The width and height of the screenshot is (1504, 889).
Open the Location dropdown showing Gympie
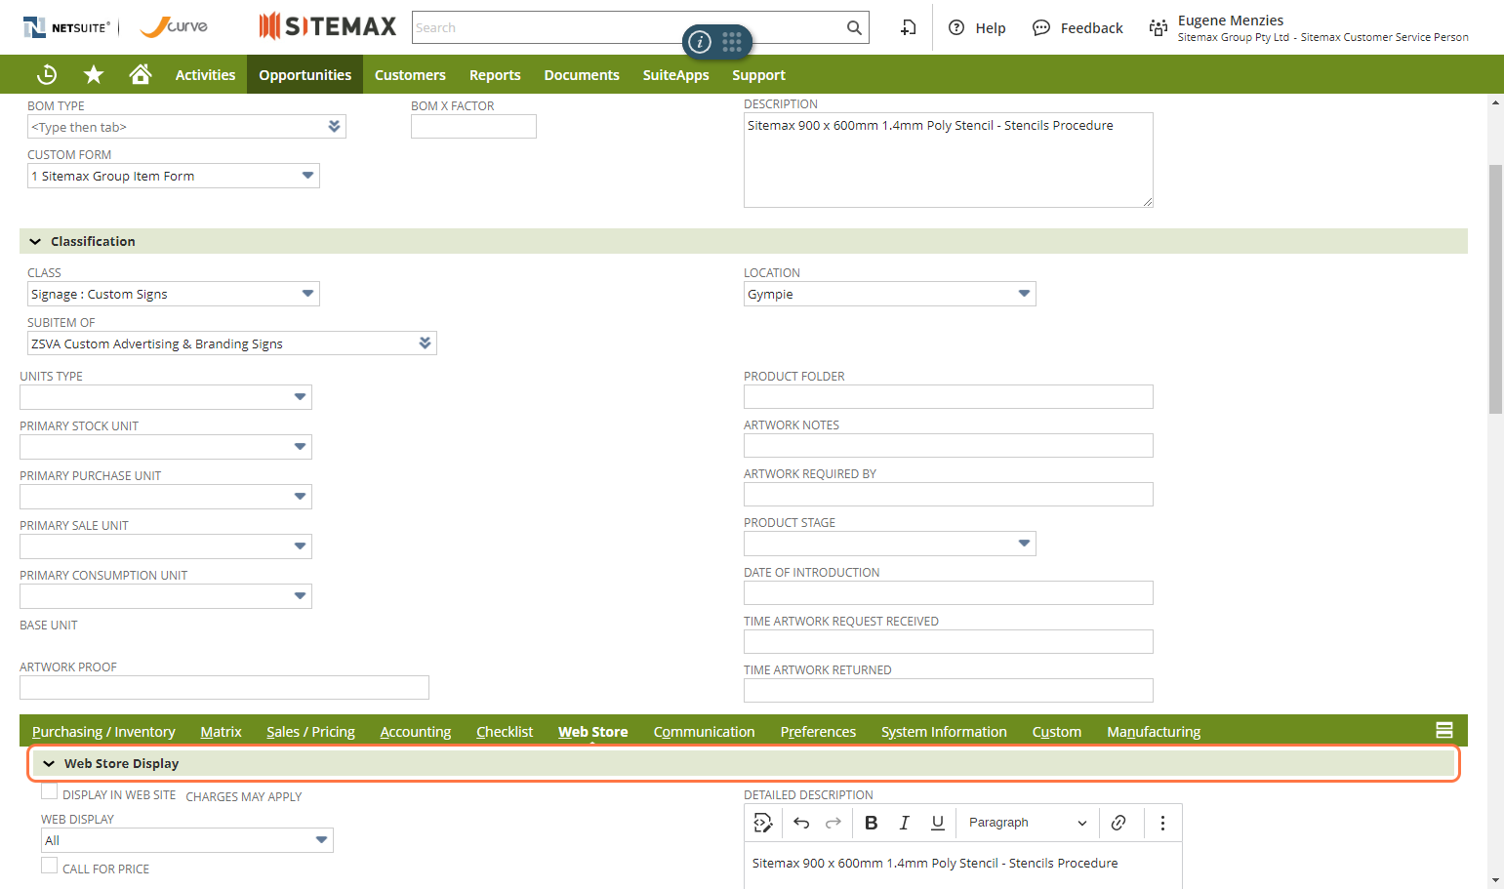(890, 294)
